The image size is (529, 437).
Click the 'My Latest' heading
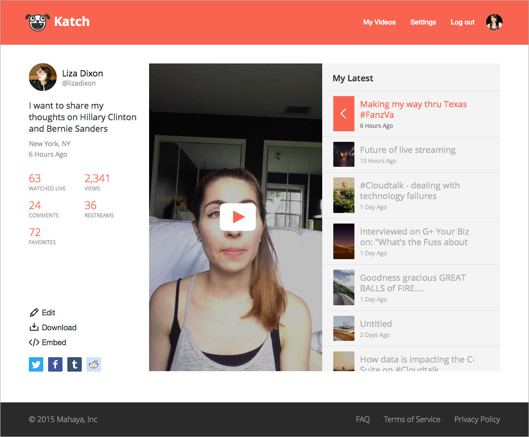pyautogui.click(x=353, y=78)
